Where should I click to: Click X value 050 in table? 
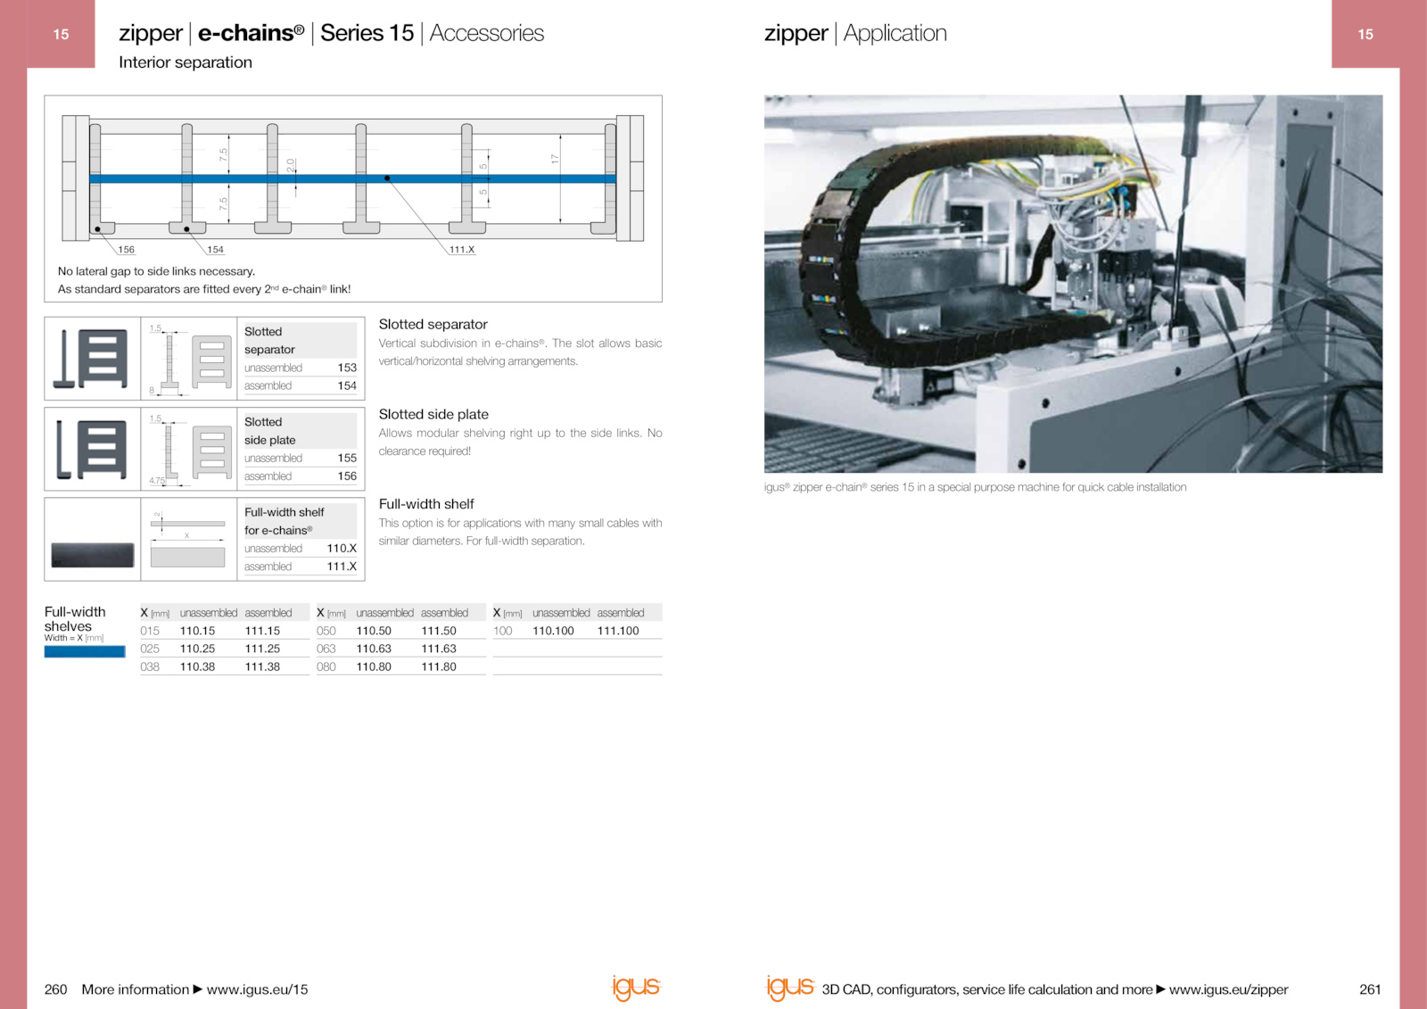coord(326,631)
